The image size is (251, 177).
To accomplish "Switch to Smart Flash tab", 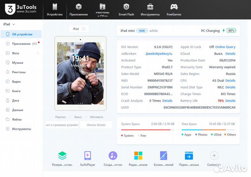I will [126, 10].
